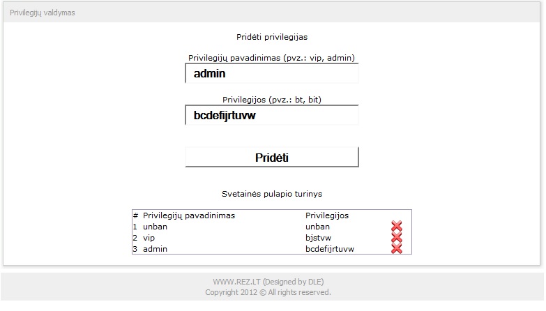
Task: Click the Pridėti button
Action: (x=272, y=158)
